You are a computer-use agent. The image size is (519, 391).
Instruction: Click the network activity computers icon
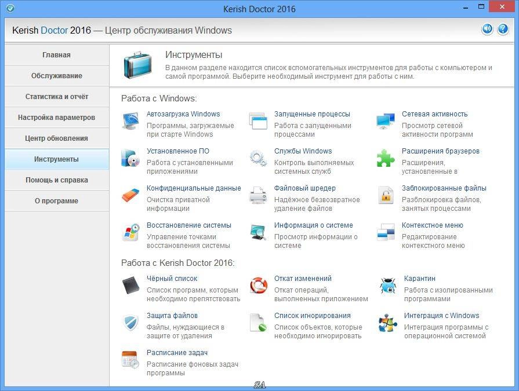coord(386,121)
